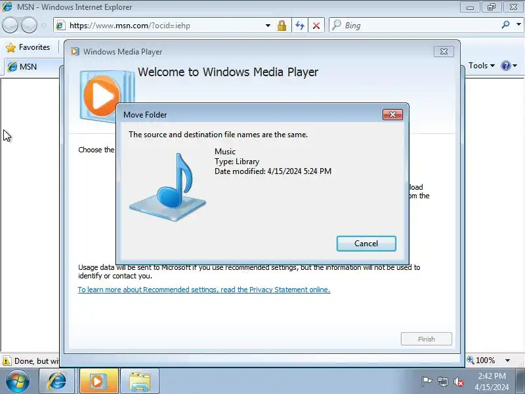The height and width of the screenshot is (394, 525).
Task: Click the Internet Explorer title bar icon
Action: (x=7, y=7)
